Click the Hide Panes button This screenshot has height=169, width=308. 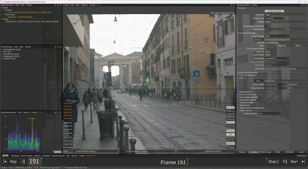click(301, 156)
